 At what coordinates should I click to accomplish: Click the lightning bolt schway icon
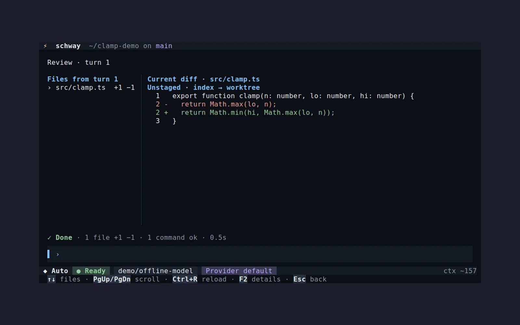pos(45,46)
